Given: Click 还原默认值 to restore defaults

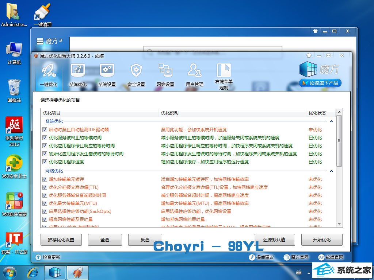Looking at the screenshot, I should [x=274, y=240].
